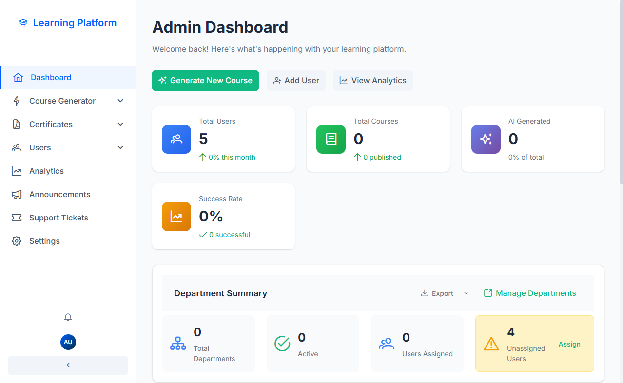Collapse the sidebar with the arrow button
The width and height of the screenshot is (623, 383).
coord(68,365)
